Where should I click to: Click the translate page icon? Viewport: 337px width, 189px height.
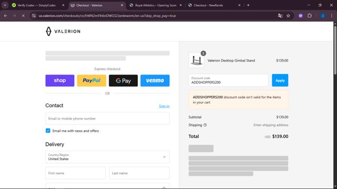(x=280, y=16)
